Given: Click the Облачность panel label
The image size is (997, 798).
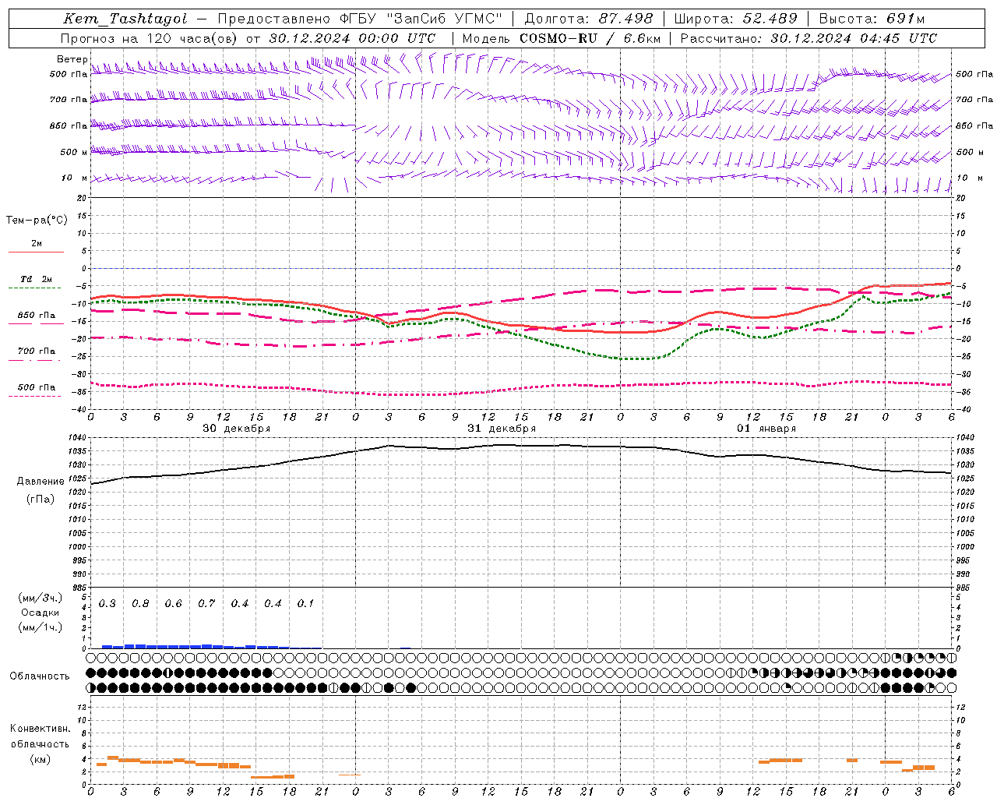Looking at the screenshot, I should tap(40, 676).
